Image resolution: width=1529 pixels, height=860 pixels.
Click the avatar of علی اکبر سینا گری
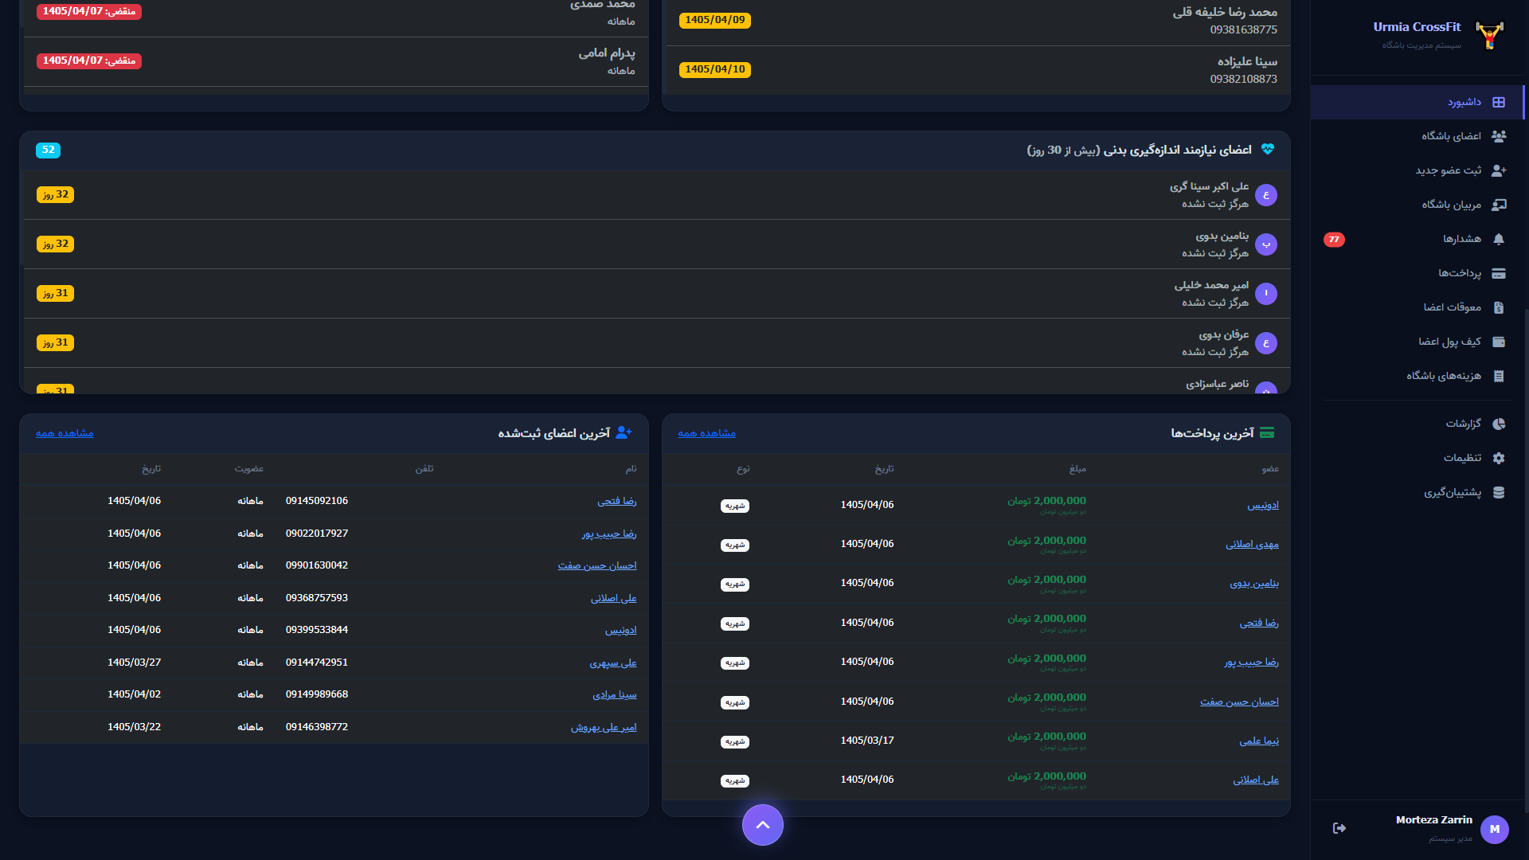pos(1266,195)
